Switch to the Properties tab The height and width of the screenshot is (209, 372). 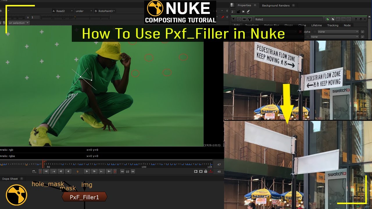click(x=244, y=5)
